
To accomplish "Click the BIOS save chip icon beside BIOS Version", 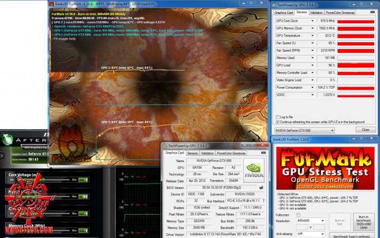I will coord(261,187).
